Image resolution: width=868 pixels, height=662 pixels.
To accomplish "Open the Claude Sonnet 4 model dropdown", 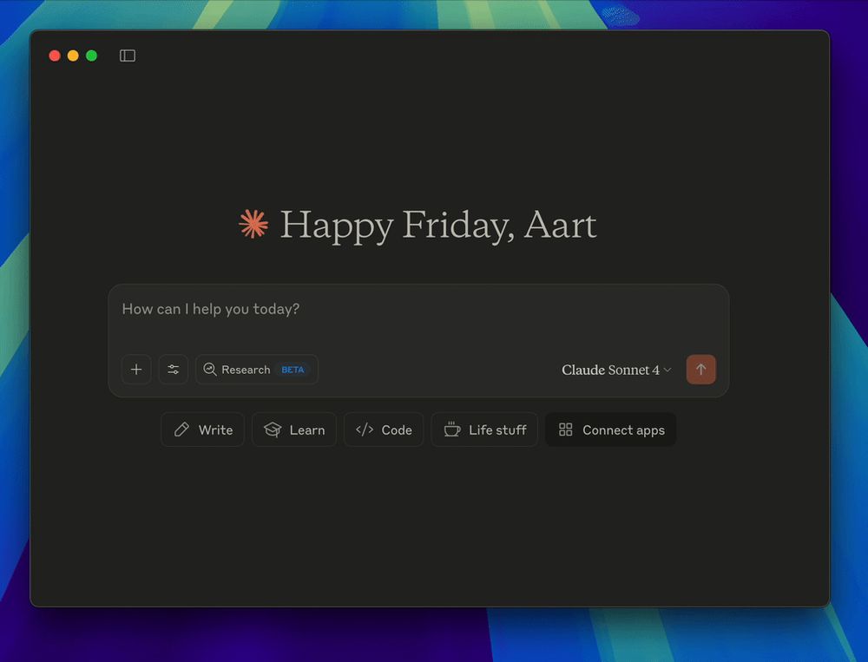I will 616,370.
